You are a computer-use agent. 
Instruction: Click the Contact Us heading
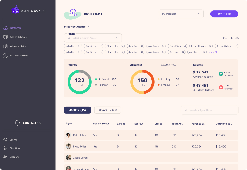tap(32, 123)
